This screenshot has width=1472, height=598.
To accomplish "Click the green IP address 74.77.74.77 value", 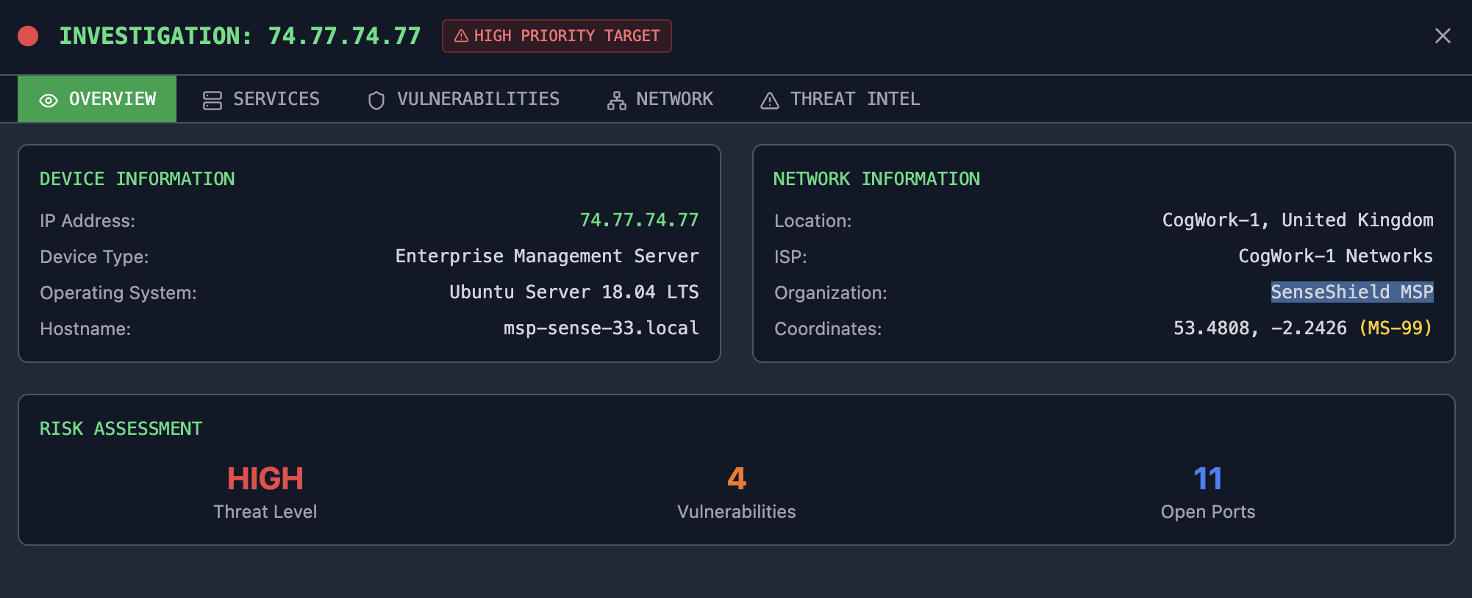I will [x=639, y=220].
